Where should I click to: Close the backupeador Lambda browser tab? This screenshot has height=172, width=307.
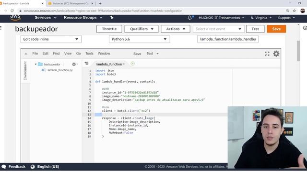click(x=42, y=3)
